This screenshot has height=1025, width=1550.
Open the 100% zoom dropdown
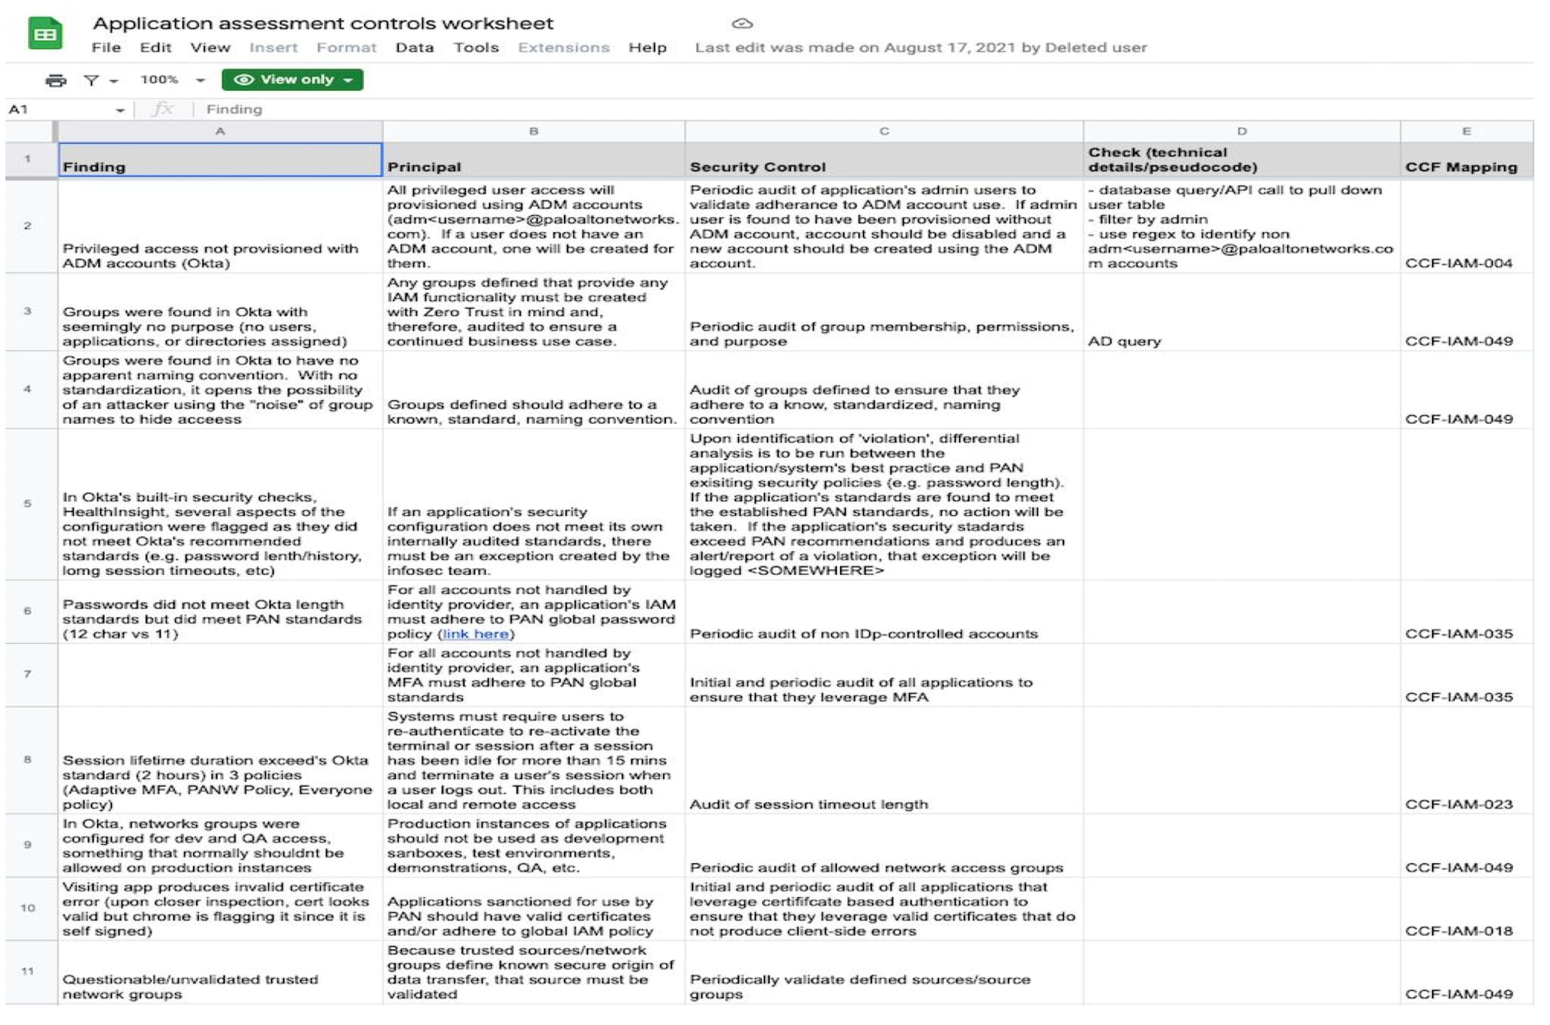pyautogui.click(x=173, y=79)
